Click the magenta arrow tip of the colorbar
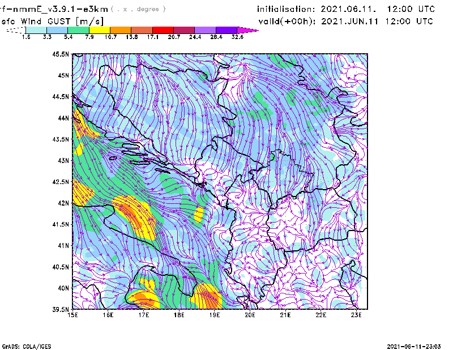Screen dimensions: 453x350 click(x=247, y=30)
